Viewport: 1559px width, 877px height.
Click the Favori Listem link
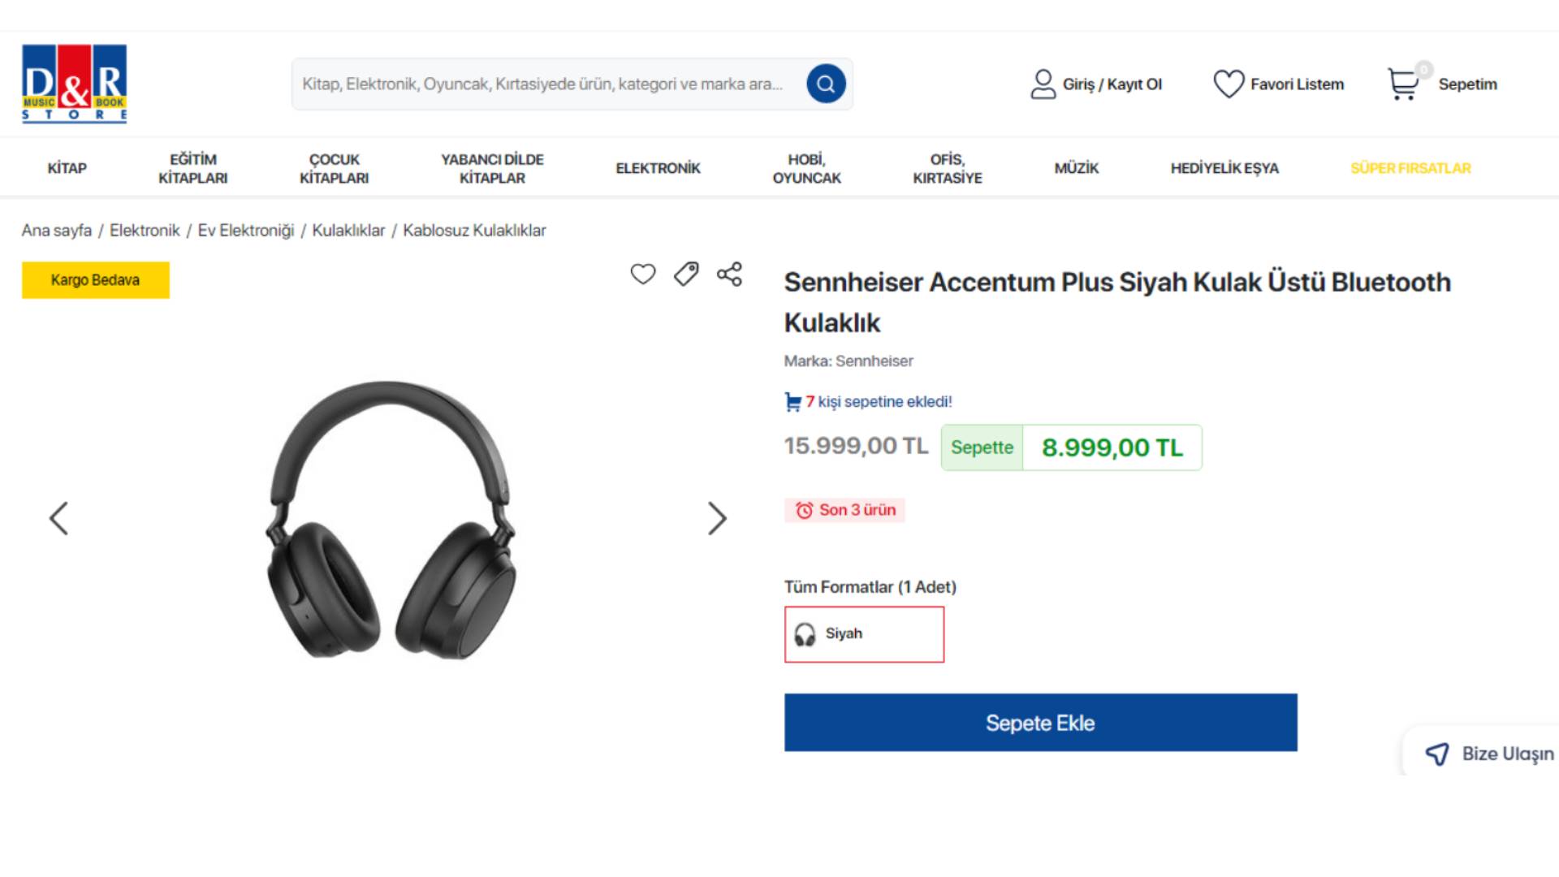point(1297,84)
